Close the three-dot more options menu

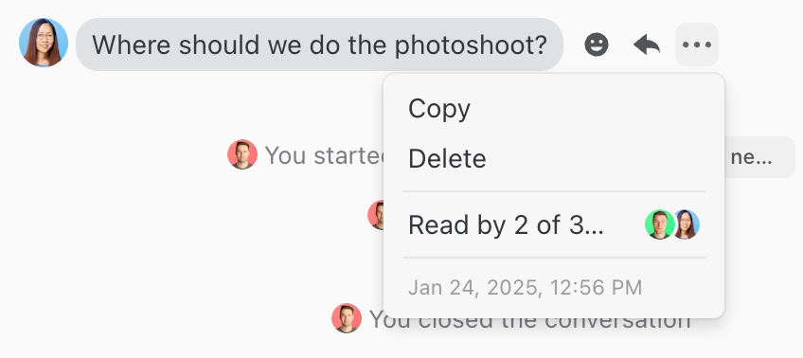pyautogui.click(x=697, y=45)
